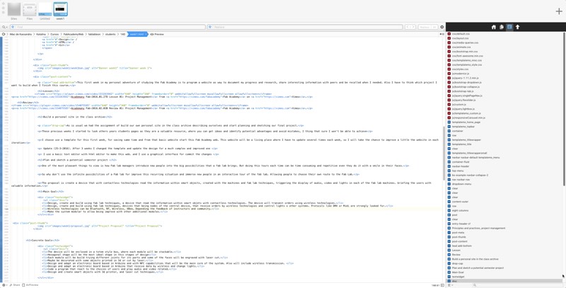Select the week1.html path bar segment
Image resolution: width=566 pixels, height=288 pixels.
(137, 34)
